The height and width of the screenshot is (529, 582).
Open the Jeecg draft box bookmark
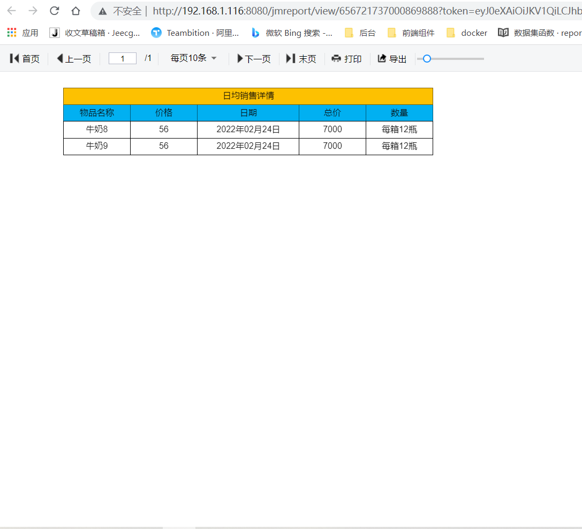pyautogui.click(x=95, y=33)
